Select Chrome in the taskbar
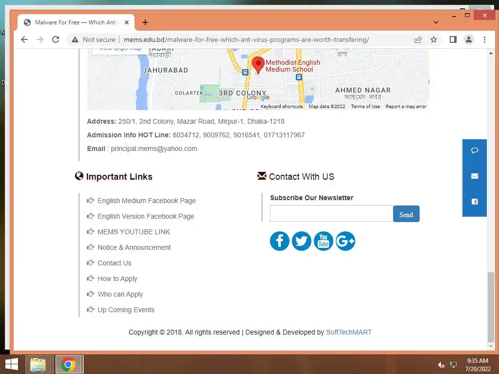 [68, 364]
